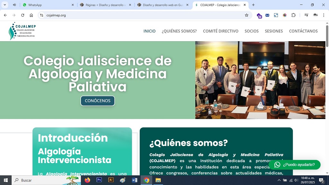The width and height of the screenshot is (329, 185).
Task: Open the Chrome three-dot menu
Action: tap(324, 15)
